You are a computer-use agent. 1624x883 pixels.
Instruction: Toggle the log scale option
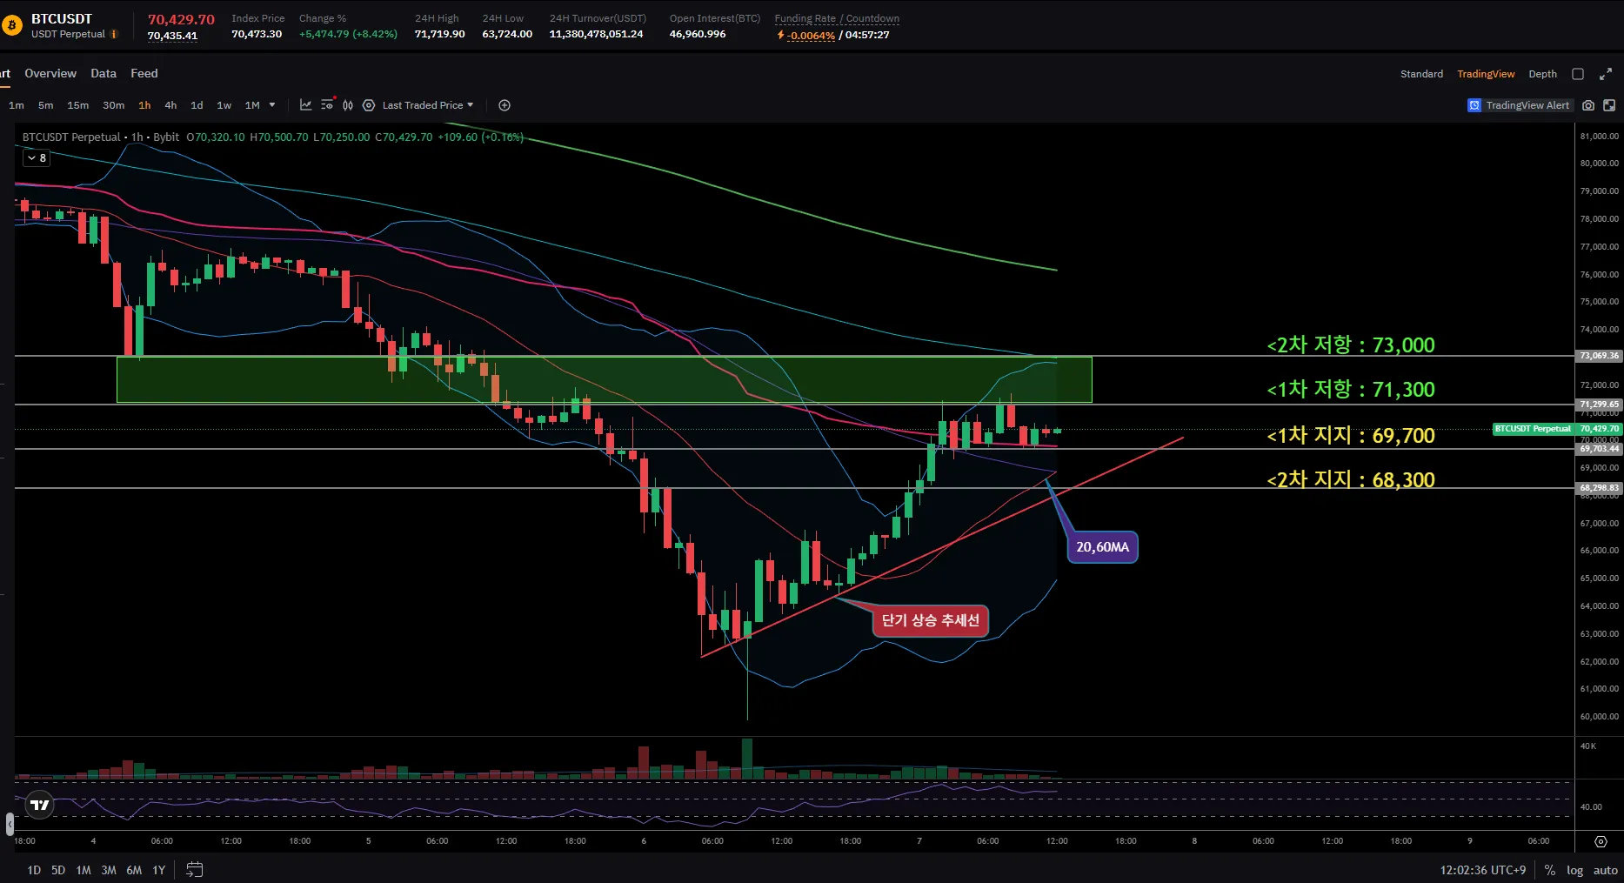coord(1574,870)
